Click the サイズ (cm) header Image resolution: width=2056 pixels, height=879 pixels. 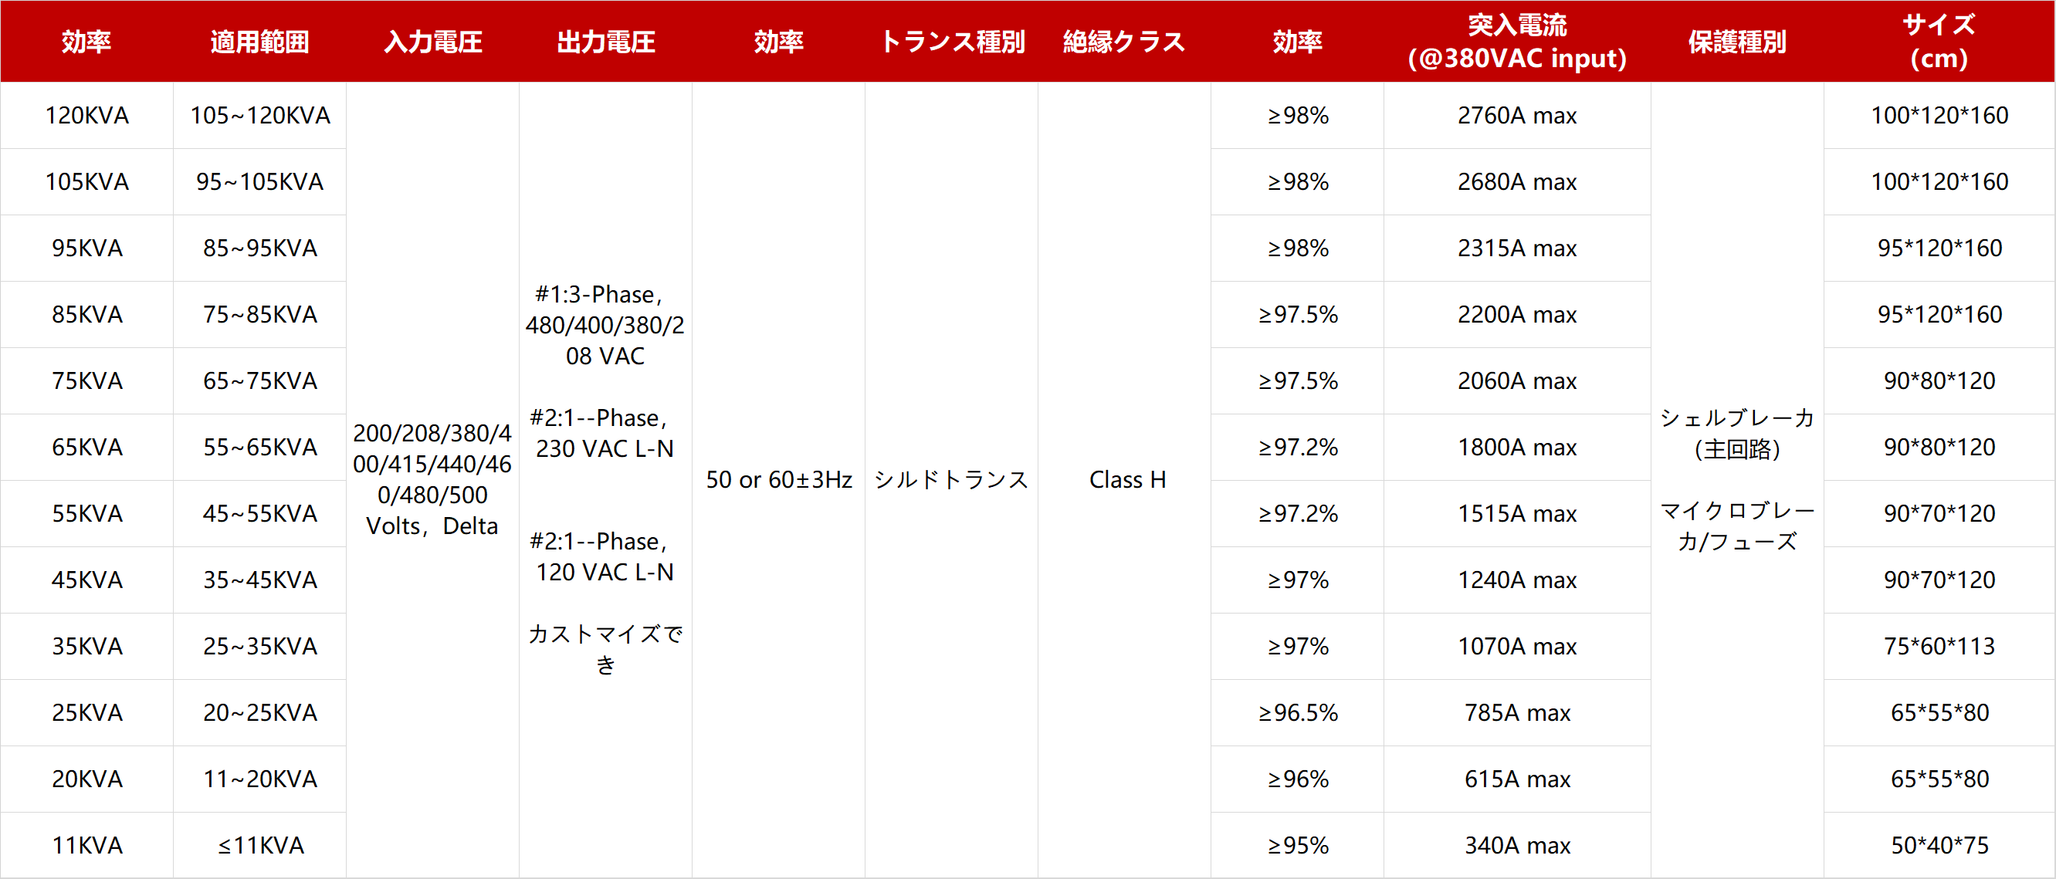click(1939, 42)
